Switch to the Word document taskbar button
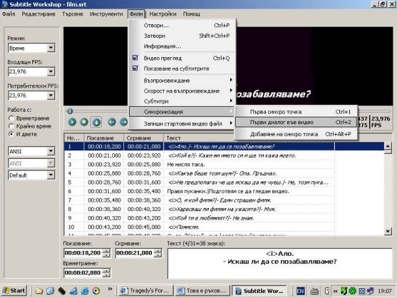This screenshot has width=397, height=298. (202, 291)
